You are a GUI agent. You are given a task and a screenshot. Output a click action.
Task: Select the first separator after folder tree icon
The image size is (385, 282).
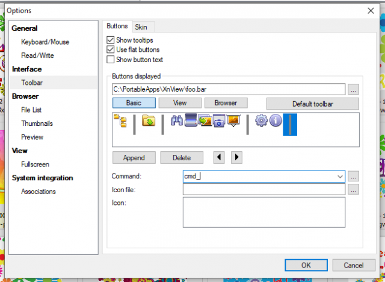pos(134,125)
